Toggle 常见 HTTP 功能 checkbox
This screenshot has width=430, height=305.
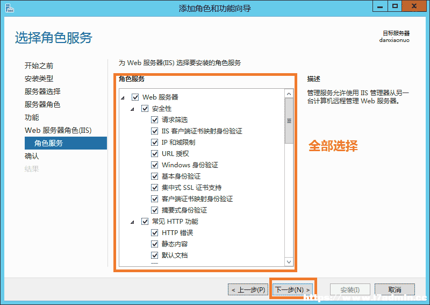pos(145,221)
